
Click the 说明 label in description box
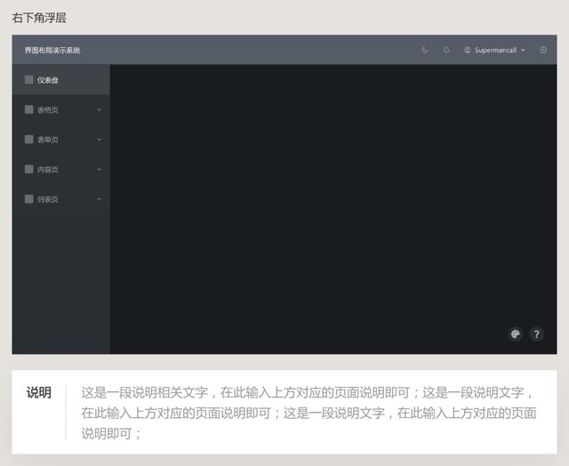tap(39, 392)
